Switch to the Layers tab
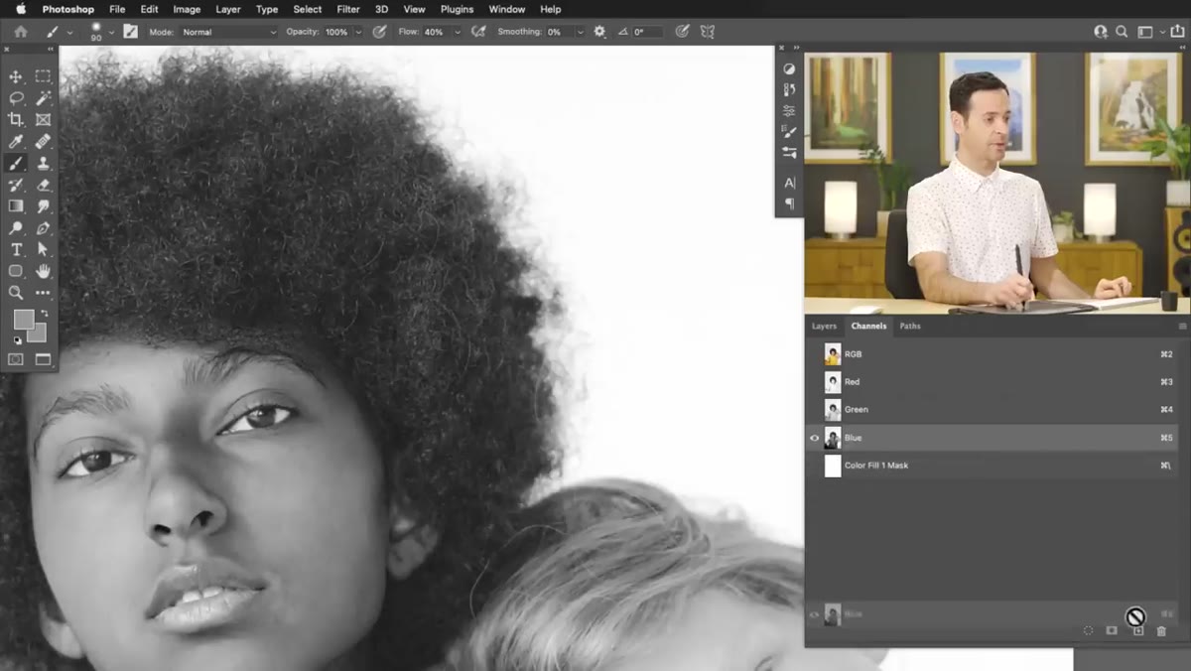Image resolution: width=1191 pixels, height=671 pixels. pyautogui.click(x=824, y=326)
